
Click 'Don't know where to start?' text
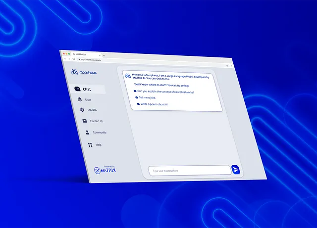click(x=162, y=85)
